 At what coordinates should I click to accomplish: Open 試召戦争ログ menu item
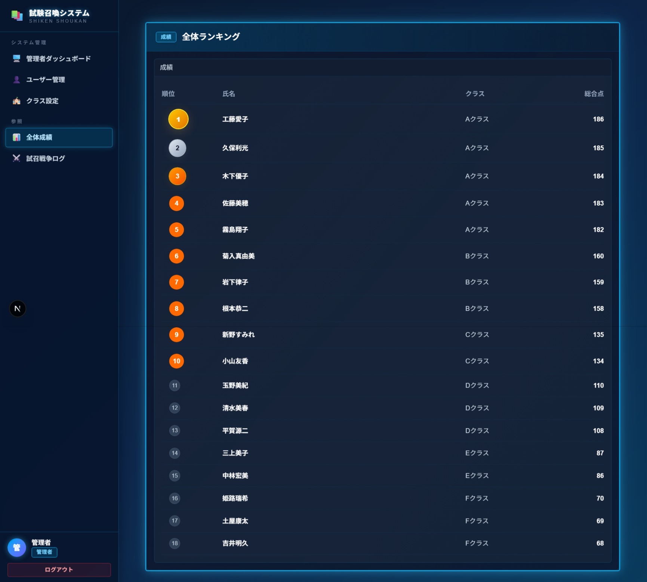coord(59,158)
